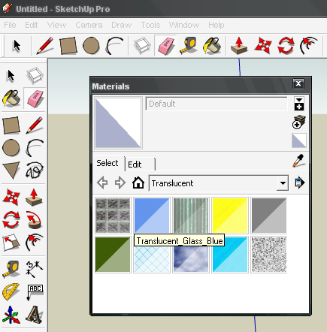The width and height of the screenshot is (327, 332).
Task: Select the Rotate tool in top toolbar
Action: coord(286,46)
